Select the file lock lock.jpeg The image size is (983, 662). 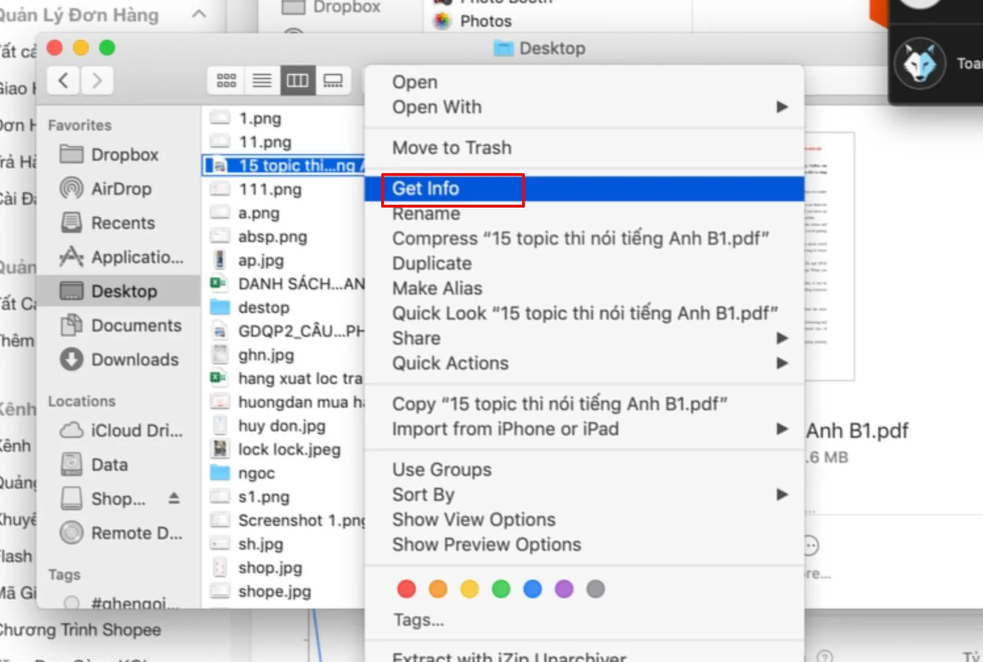(x=284, y=450)
